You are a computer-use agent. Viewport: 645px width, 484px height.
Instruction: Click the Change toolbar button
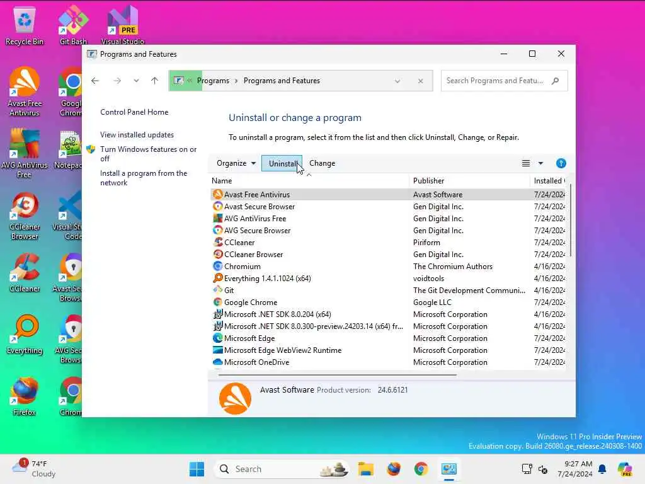322,163
